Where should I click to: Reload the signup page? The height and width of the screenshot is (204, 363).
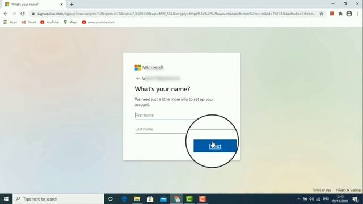tap(23, 14)
